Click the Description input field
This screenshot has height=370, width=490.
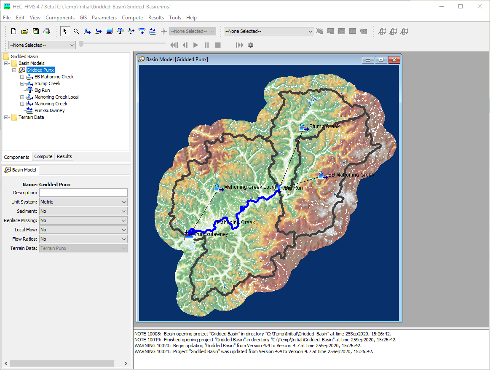(x=83, y=193)
